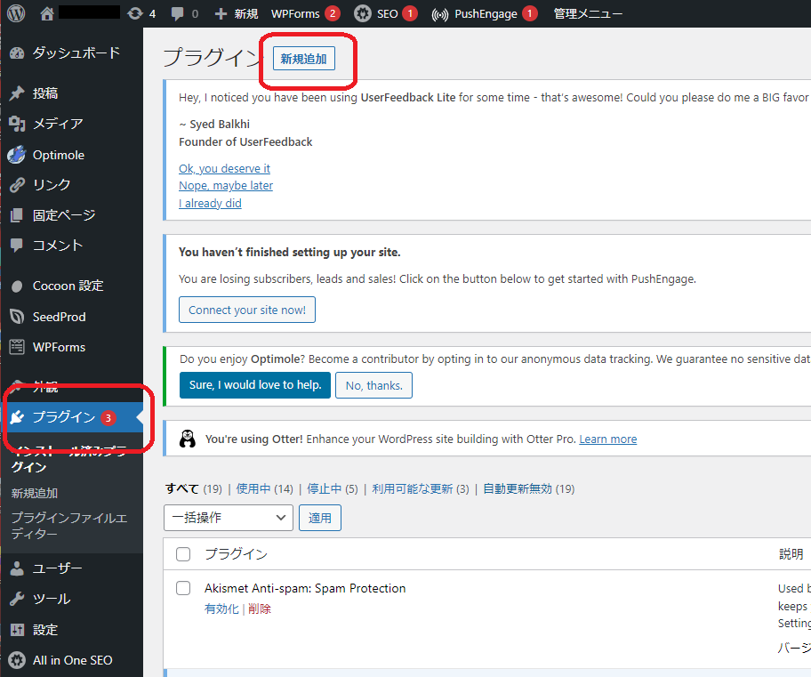Click the 投稿 pin icon

click(x=17, y=93)
